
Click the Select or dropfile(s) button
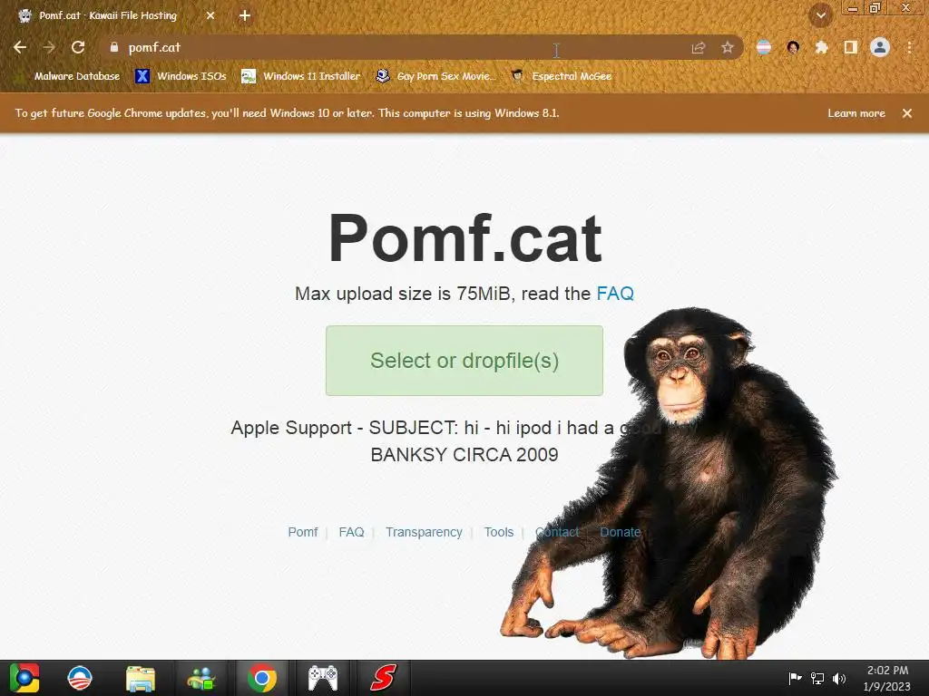(464, 361)
